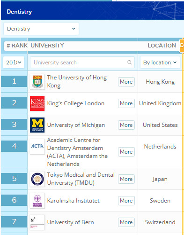
Task: Focus the University search input field
Action: pos(82,63)
